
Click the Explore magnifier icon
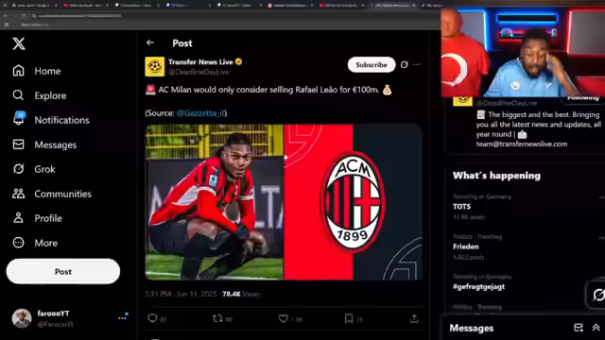click(x=18, y=95)
